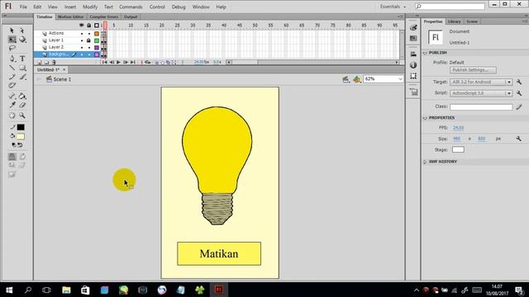The image size is (529, 297).
Task: Toggle lock dot for Layer 2
Action: 89,48
